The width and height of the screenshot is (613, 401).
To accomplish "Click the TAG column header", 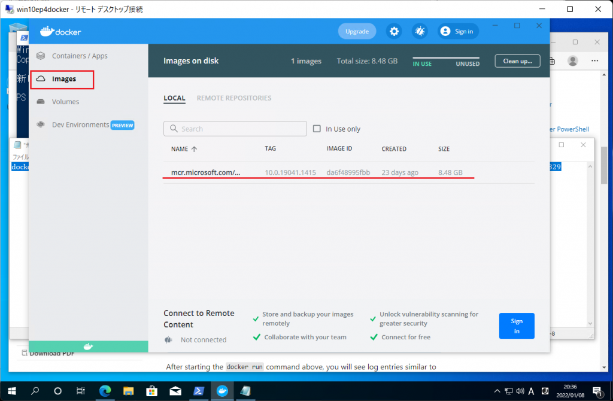I will click(270, 148).
